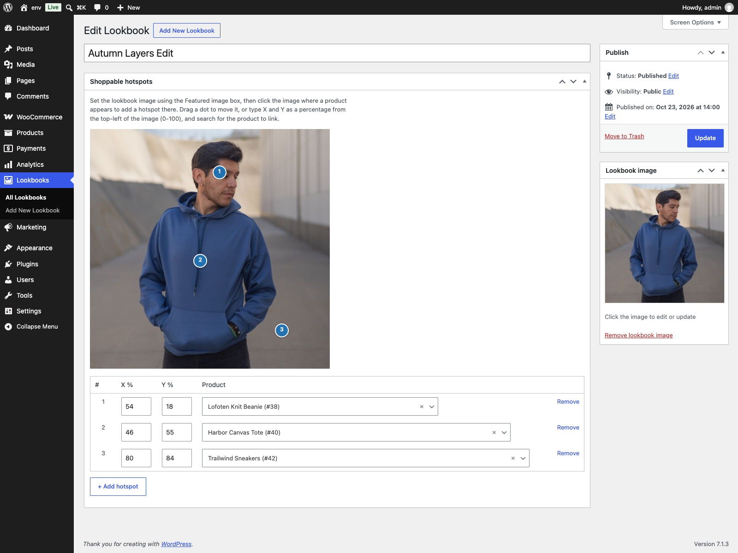Click the lookbook title input field
738x553 pixels.
337,53
